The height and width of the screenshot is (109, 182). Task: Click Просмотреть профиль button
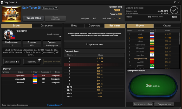143,104
